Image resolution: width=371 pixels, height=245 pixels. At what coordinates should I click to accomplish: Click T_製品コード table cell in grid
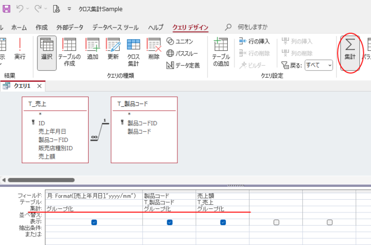pyautogui.click(x=169, y=202)
